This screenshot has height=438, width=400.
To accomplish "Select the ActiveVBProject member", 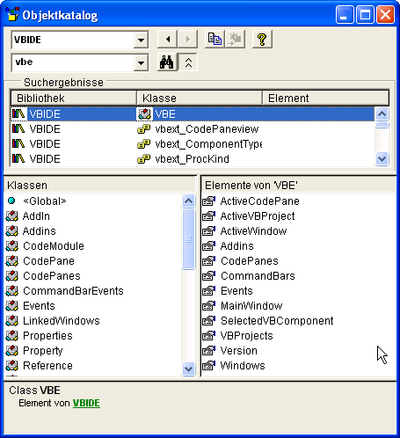I will click(x=258, y=216).
